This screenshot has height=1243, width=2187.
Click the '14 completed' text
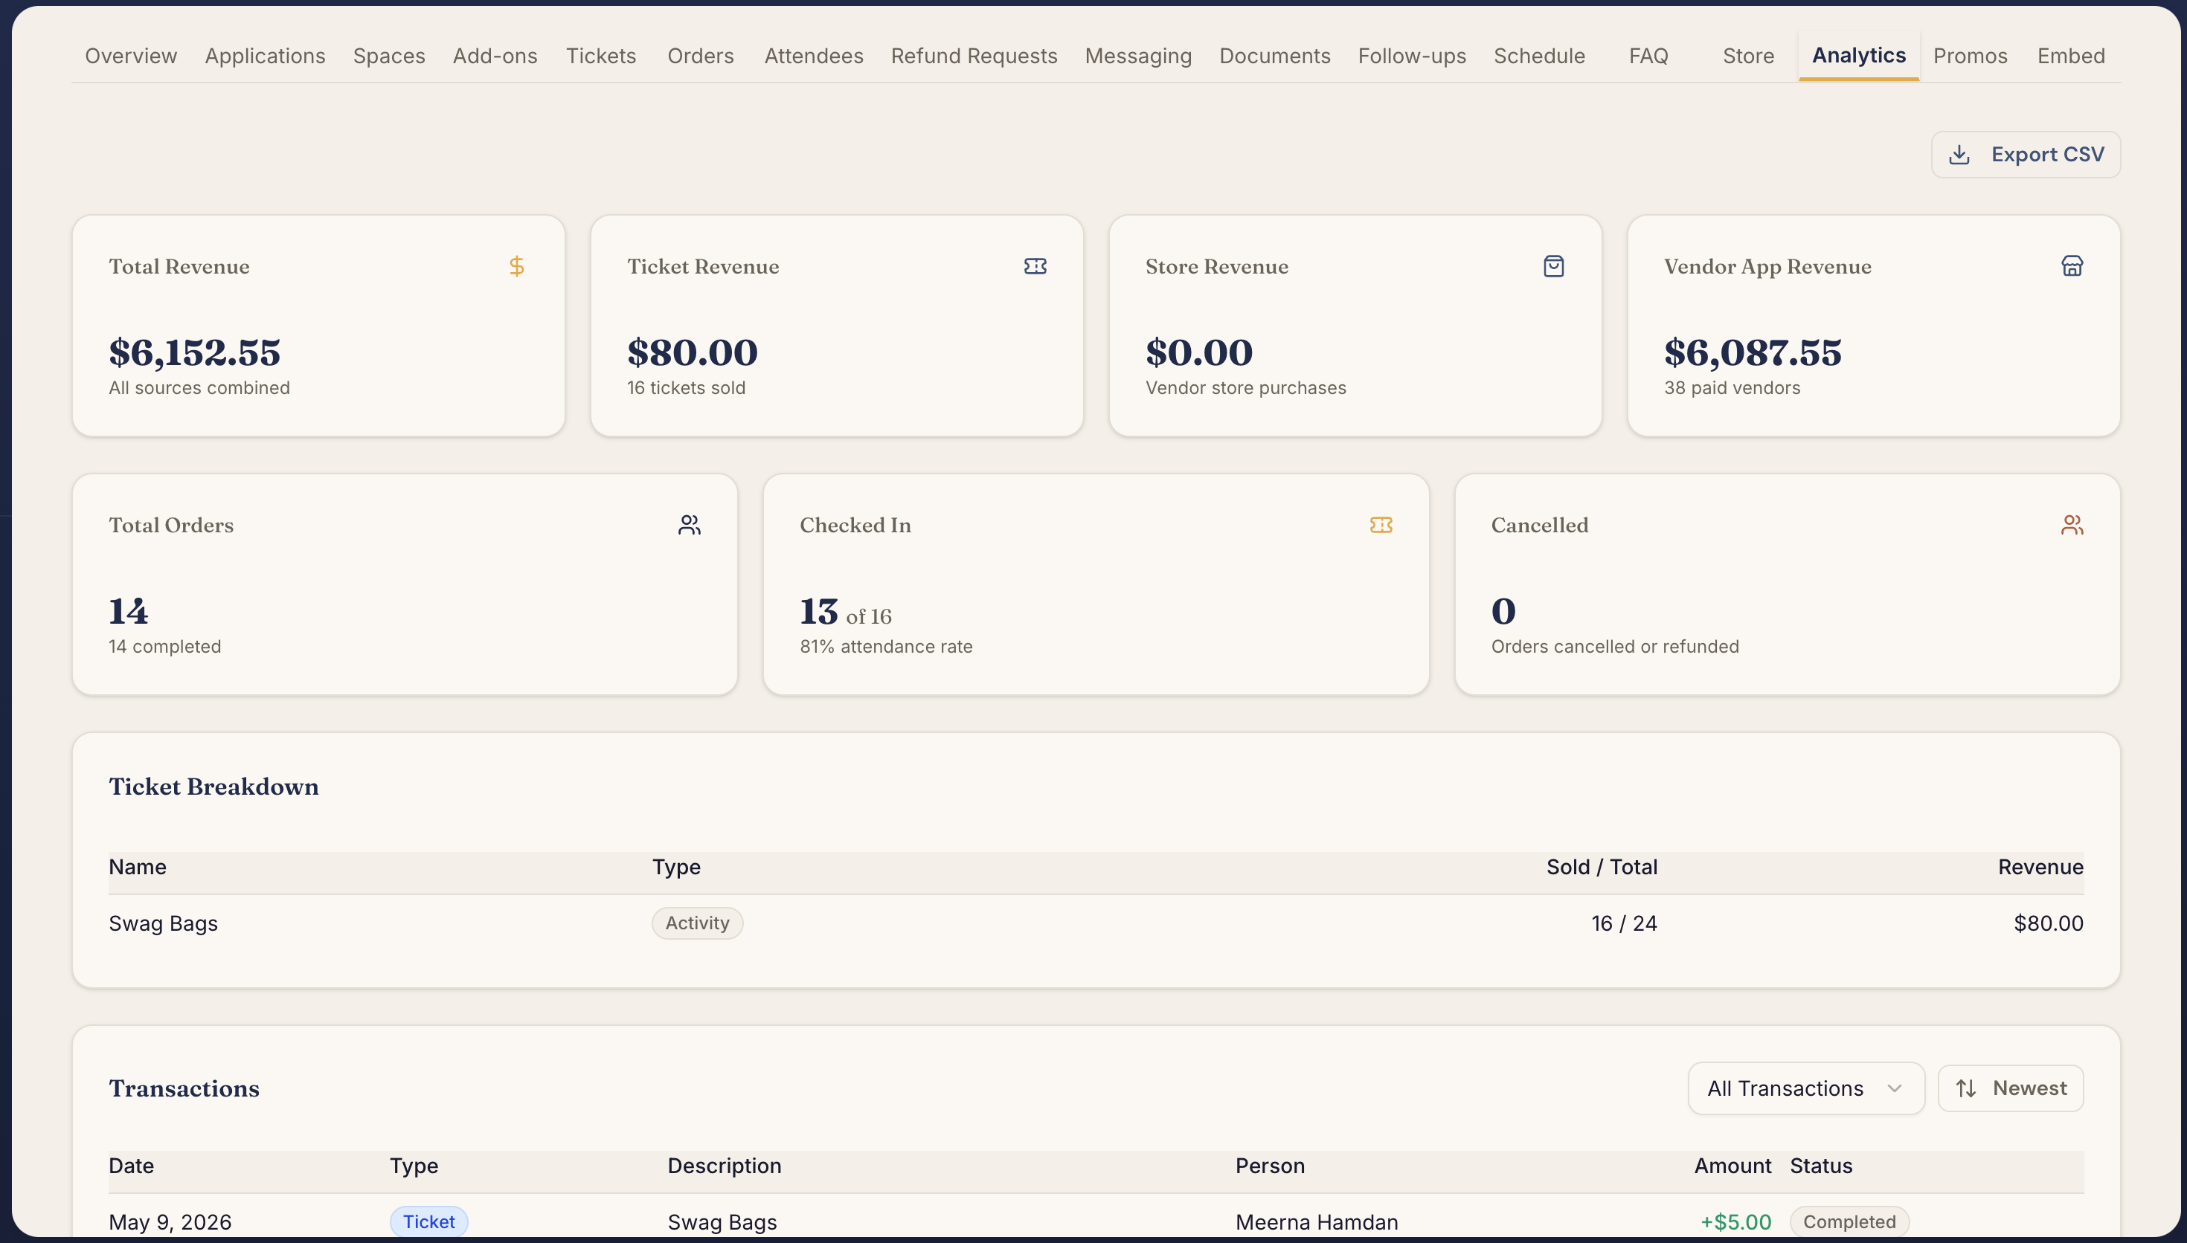point(165,647)
